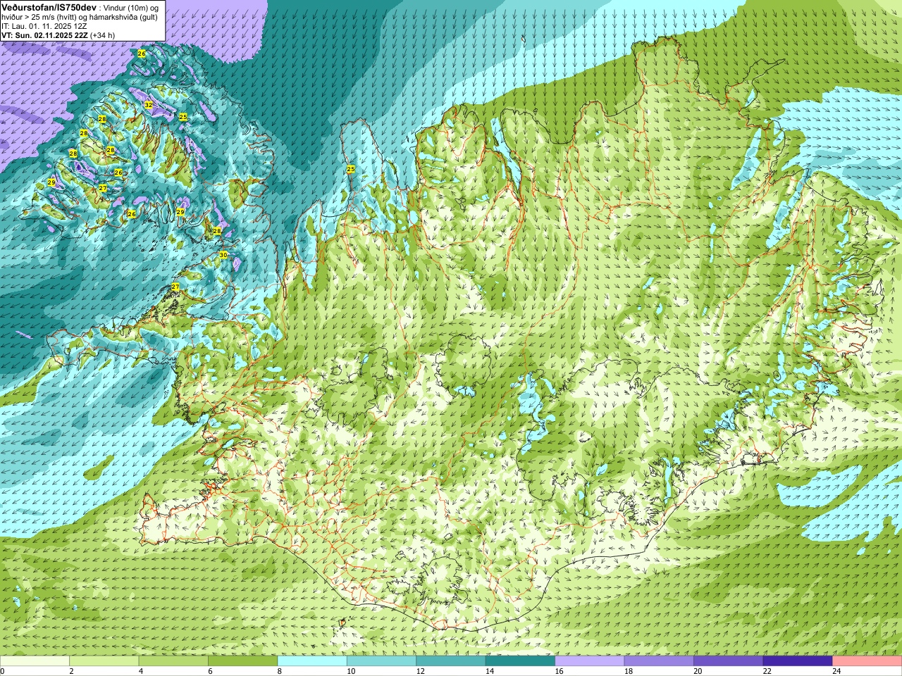Pick the 4–6 m/s green legend swatch
The image size is (902, 676).
click(x=173, y=661)
